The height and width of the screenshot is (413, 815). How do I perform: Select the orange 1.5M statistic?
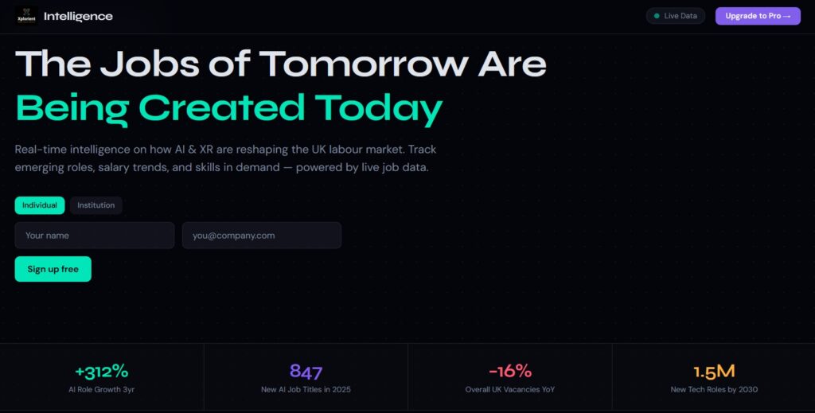(x=714, y=371)
